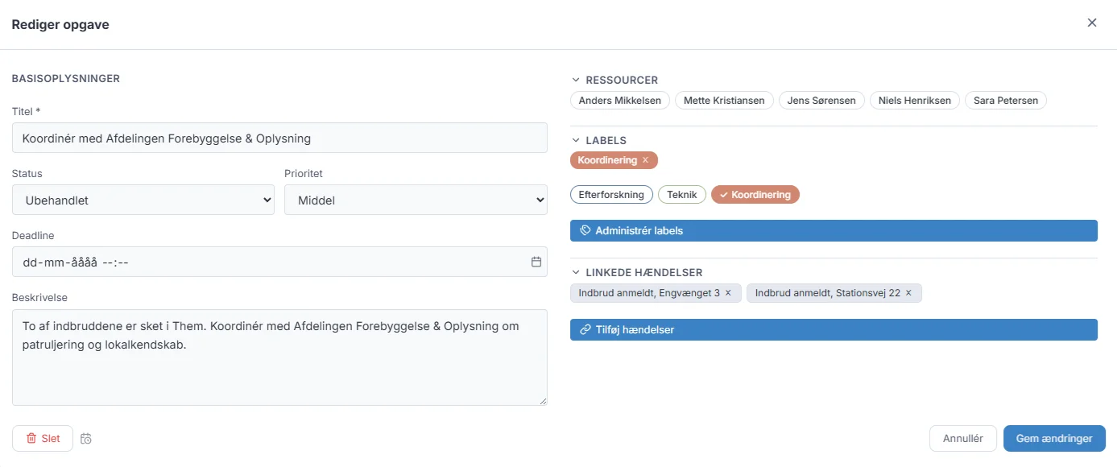Viewport: 1117px width, 467px height.
Task: Click the Indbrud anmeldt, Stationsvej 22 chip text
Action: coord(828,293)
